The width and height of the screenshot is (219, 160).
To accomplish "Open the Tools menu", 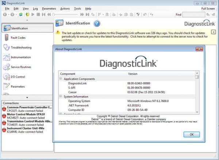I will tap(77, 8).
